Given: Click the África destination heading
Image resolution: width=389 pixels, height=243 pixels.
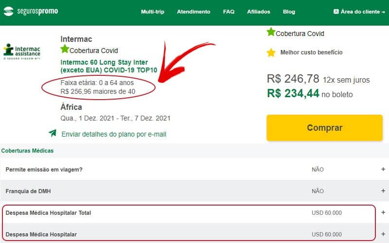Looking at the screenshot, I should pos(71,107).
